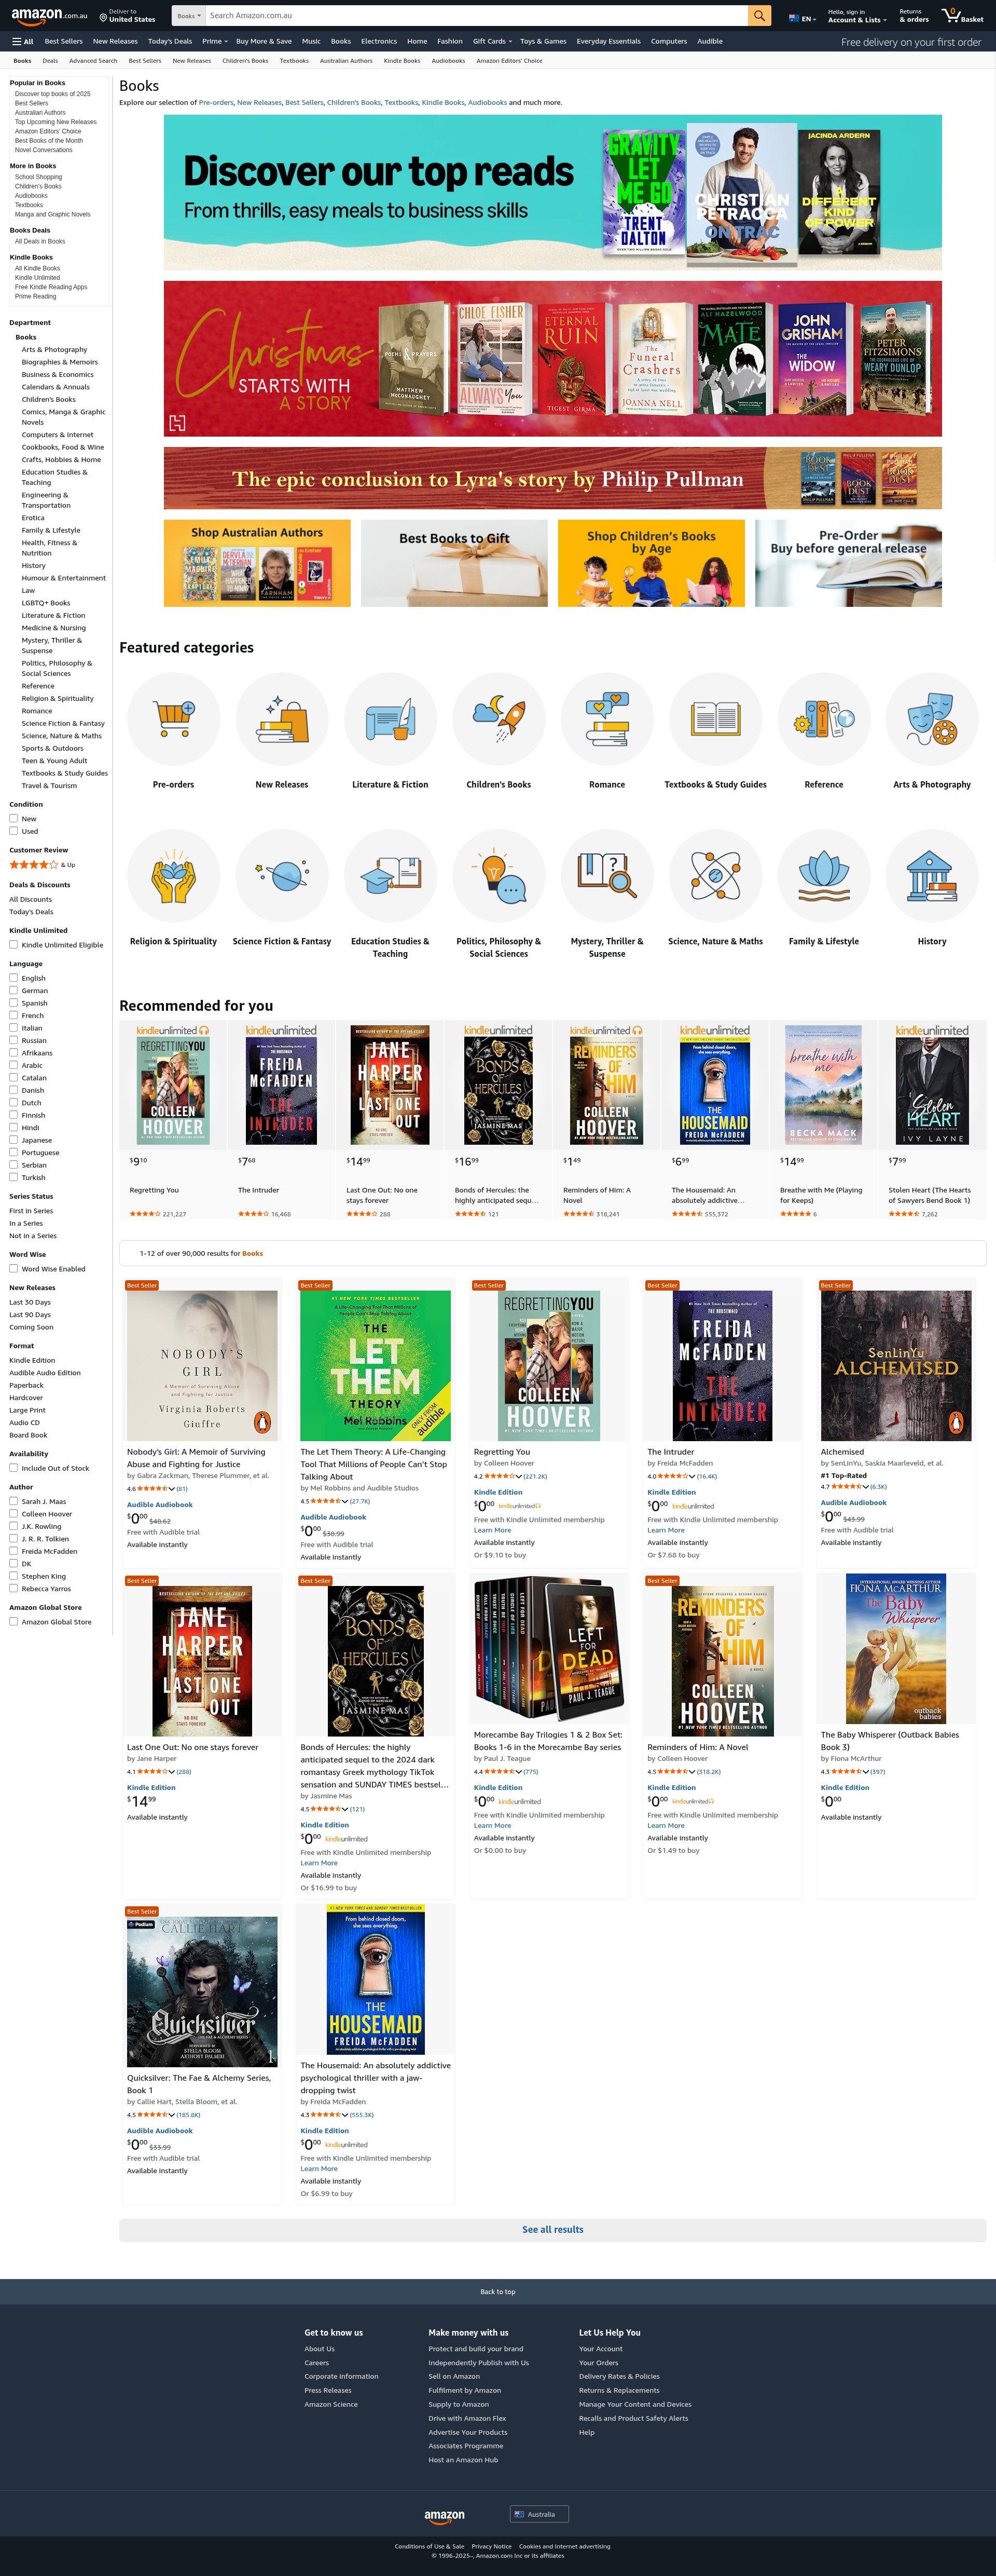996x2576 pixels.
Task: Open the Careers footer link
Action: (x=316, y=2362)
